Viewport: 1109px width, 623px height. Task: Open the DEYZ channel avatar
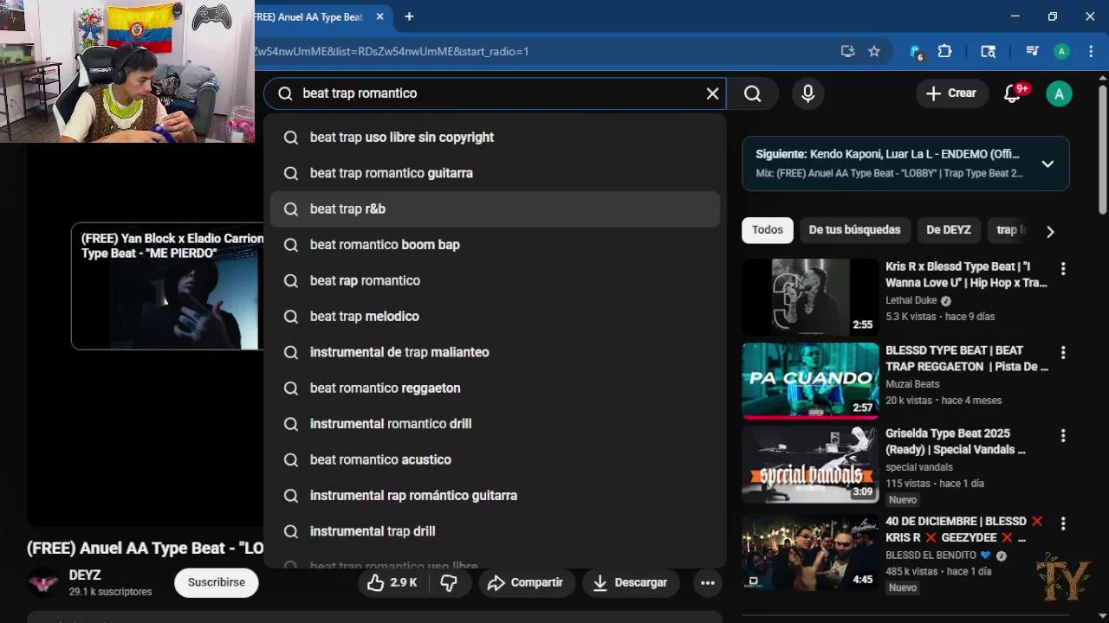[x=42, y=583]
